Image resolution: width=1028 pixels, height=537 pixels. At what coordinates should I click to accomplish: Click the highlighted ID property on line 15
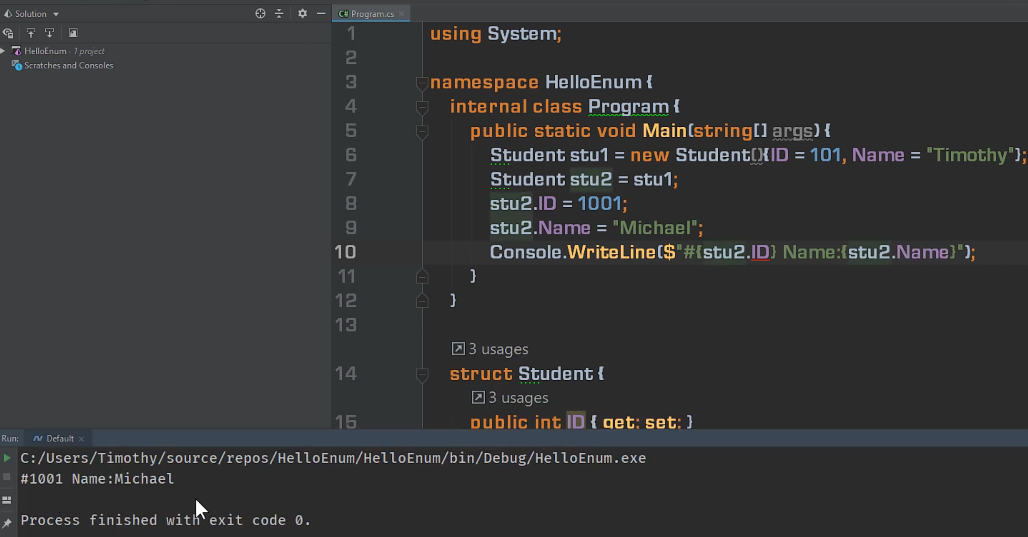[x=576, y=422]
